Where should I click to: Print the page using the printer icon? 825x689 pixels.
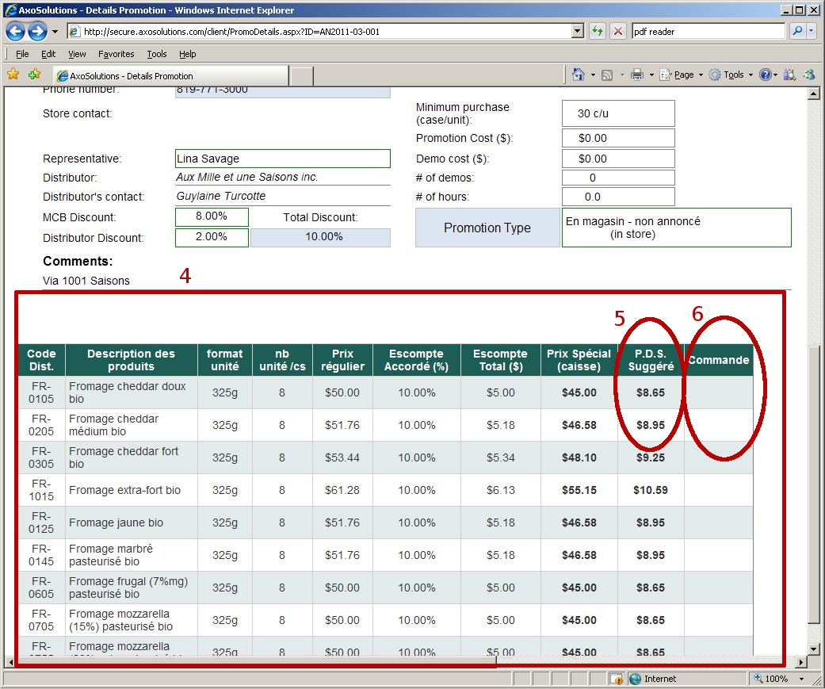point(636,75)
